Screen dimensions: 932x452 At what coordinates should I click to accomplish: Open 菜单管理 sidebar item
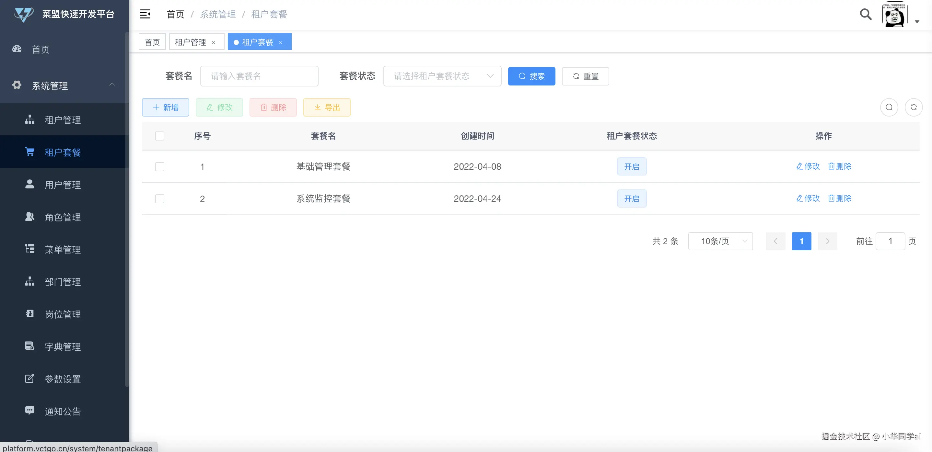pyautogui.click(x=62, y=250)
